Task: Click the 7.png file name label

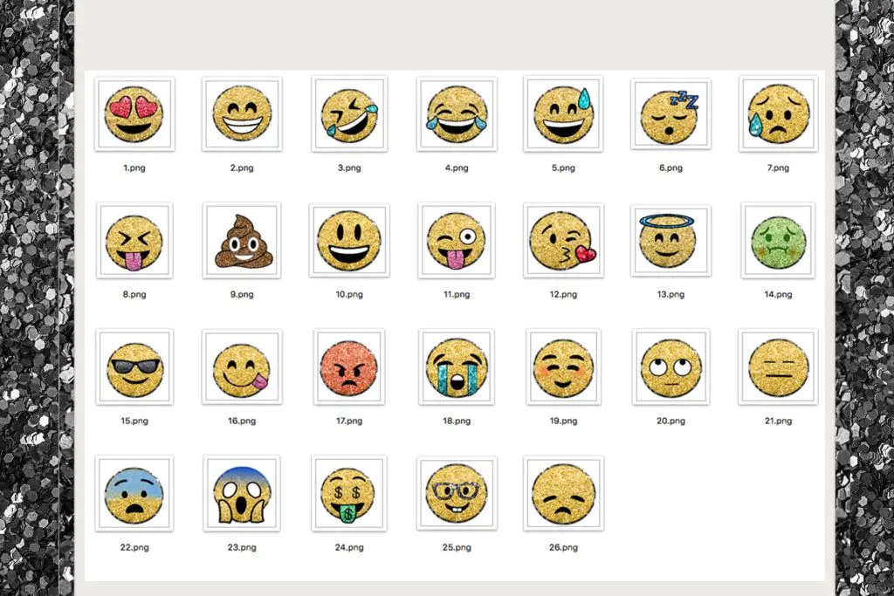Action: click(778, 168)
